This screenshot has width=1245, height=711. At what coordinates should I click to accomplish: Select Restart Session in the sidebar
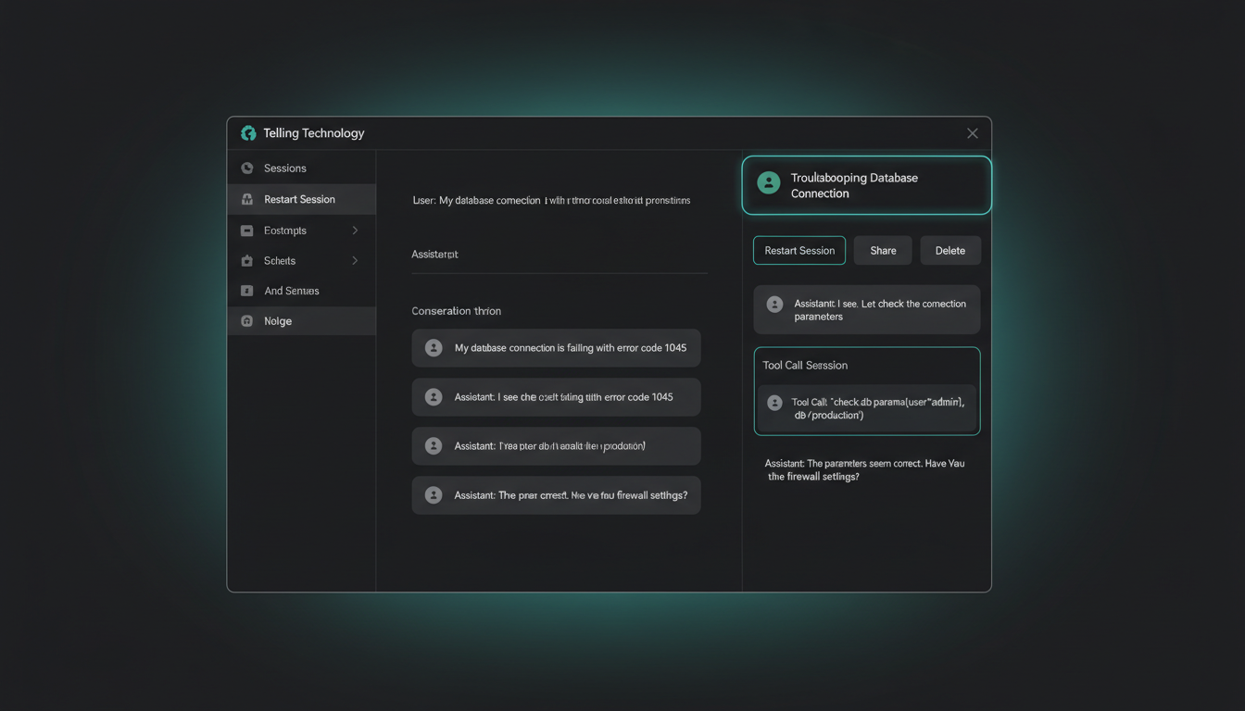tap(301, 199)
